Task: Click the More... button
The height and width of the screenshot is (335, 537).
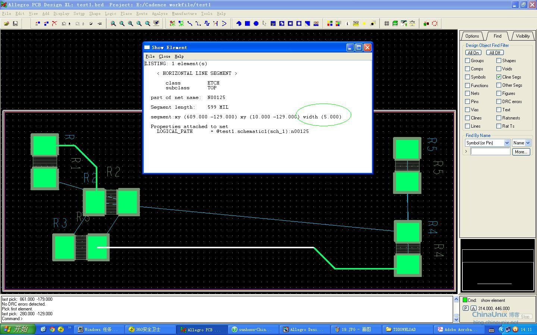Action: (x=521, y=152)
